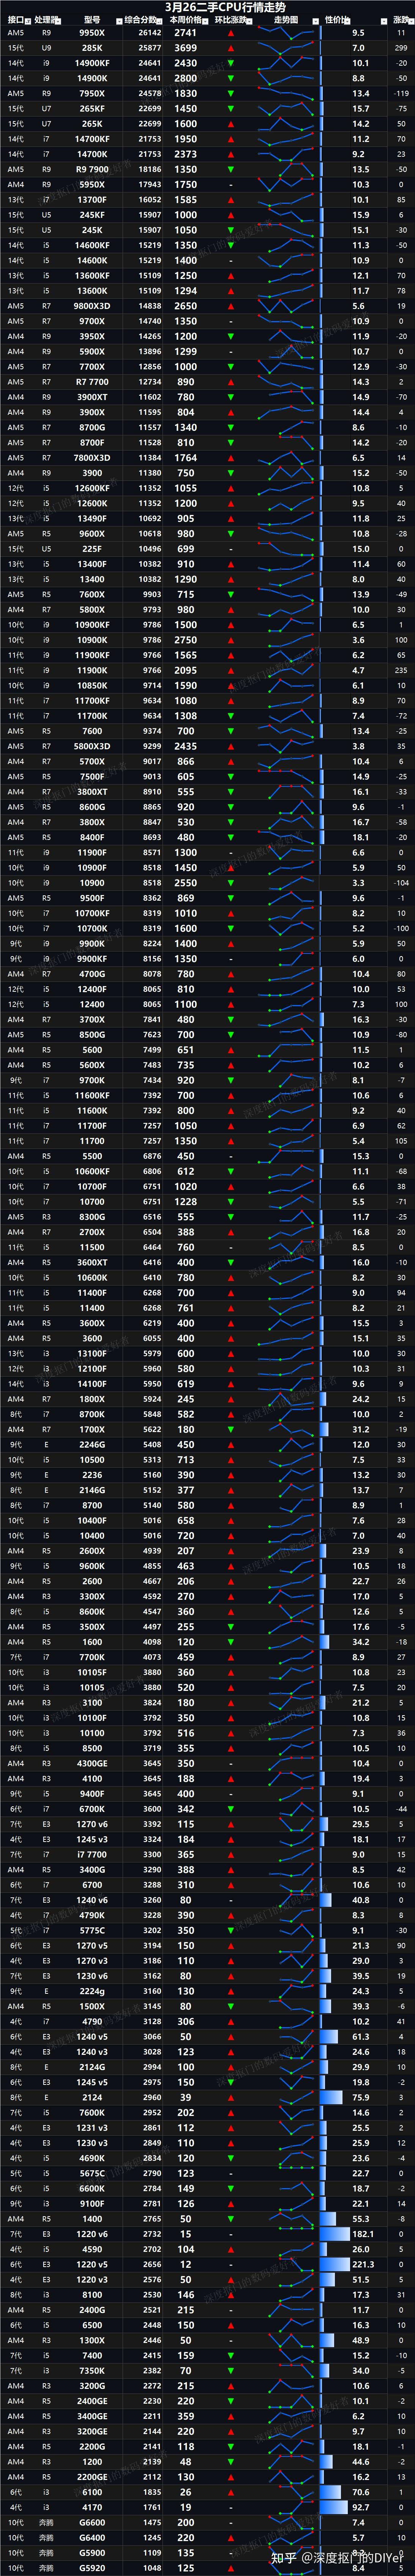
Task: Click the red up arrow in 9950X row
Action: pyautogui.click(x=231, y=33)
